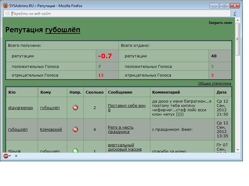Open 'Репу в честь праздника' message link
This screenshot has height=186, width=249.
tap(121, 129)
